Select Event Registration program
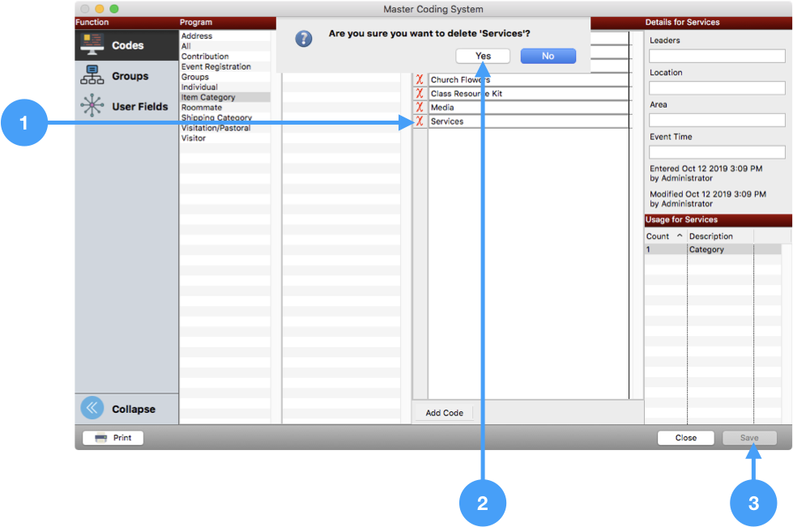The width and height of the screenshot is (793, 527). [x=215, y=67]
